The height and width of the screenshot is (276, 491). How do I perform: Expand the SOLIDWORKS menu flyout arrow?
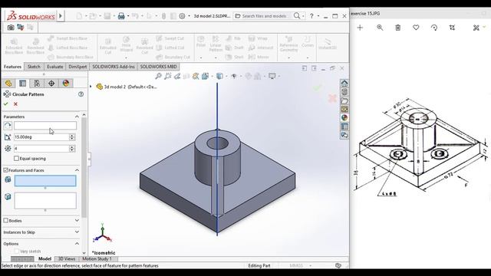tap(61, 15)
